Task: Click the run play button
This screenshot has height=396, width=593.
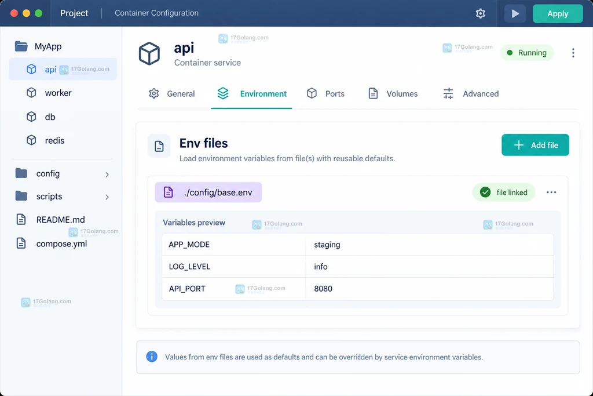Action: click(x=515, y=14)
